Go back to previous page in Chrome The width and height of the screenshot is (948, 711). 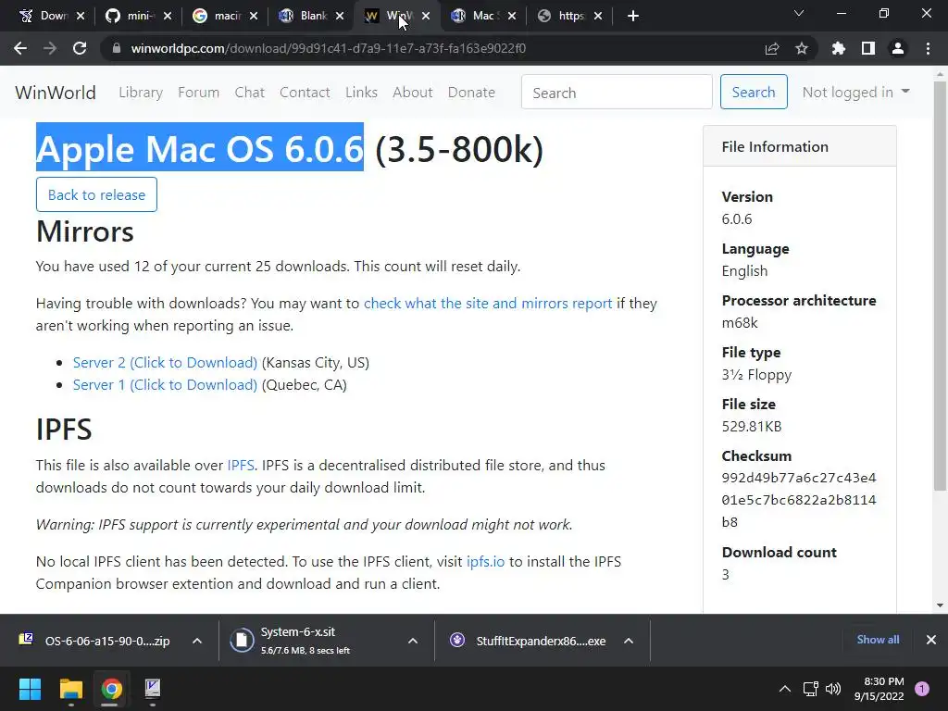(20, 48)
